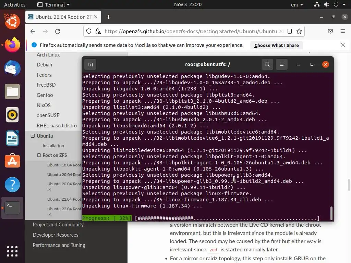Collapse the Root on ZFS subsection
Viewport: 351px width, 263px height.
39,155
